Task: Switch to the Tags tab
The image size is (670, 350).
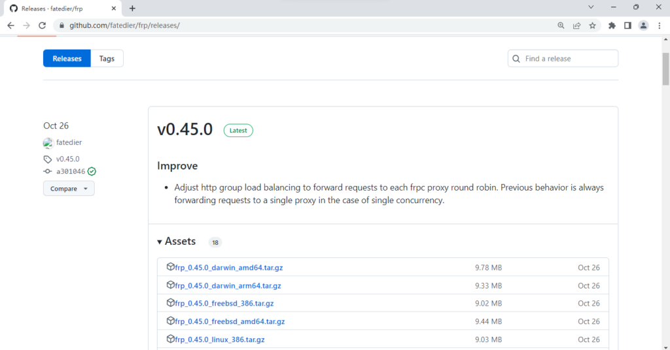Action: pos(107,58)
